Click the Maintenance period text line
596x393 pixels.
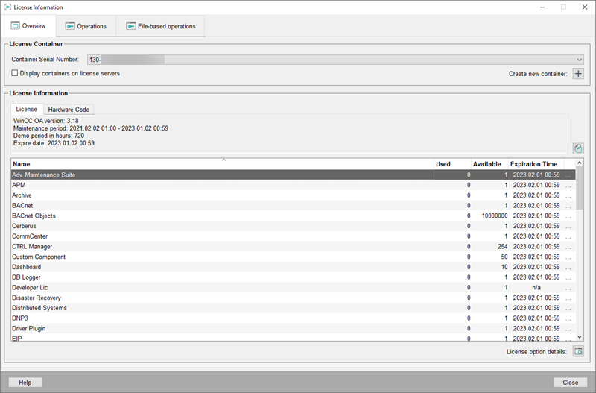click(91, 128)
